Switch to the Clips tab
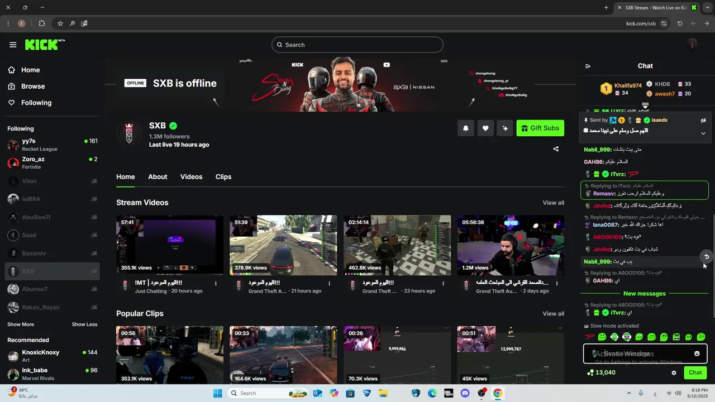The width and height of the screenshot is (715, 402). point(223,176)
